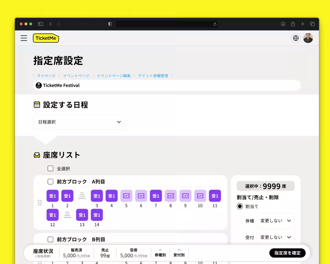Check the 全選択 checkbox
The width and height of the screenshot is (330, 264).
tap(50, 168)
